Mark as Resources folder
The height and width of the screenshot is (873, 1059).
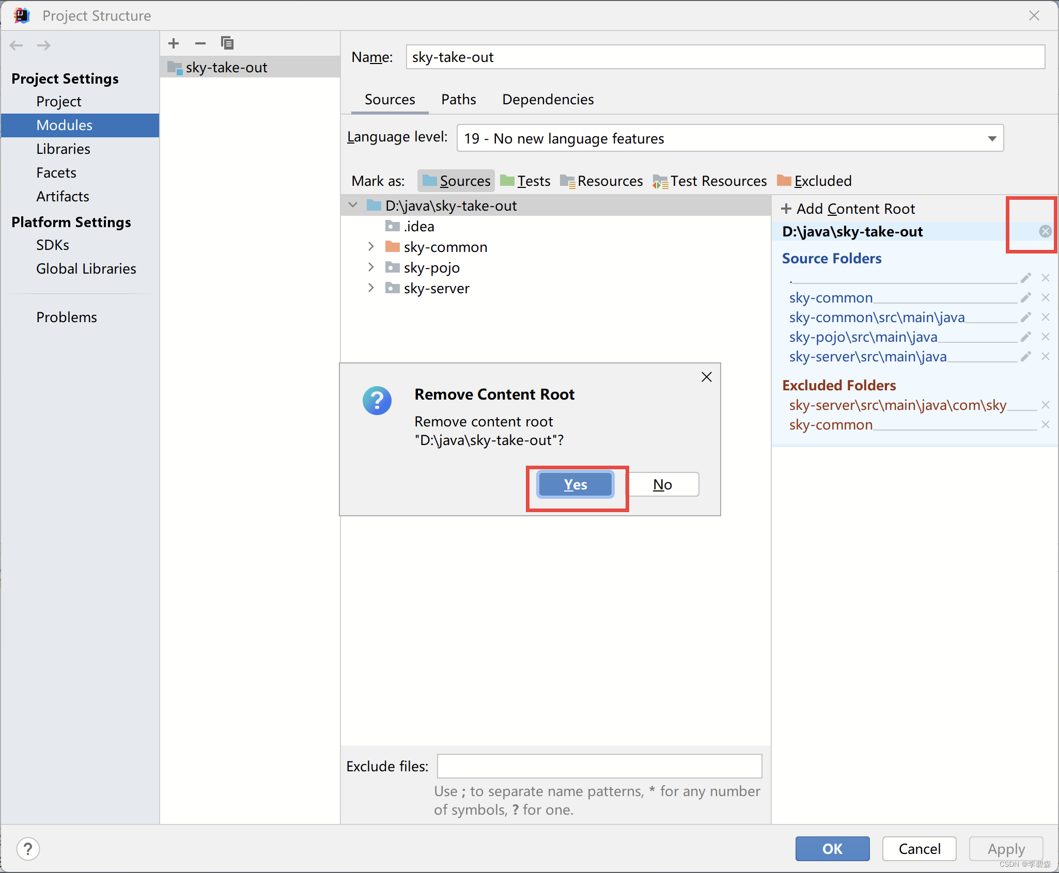tap(602, 181)
